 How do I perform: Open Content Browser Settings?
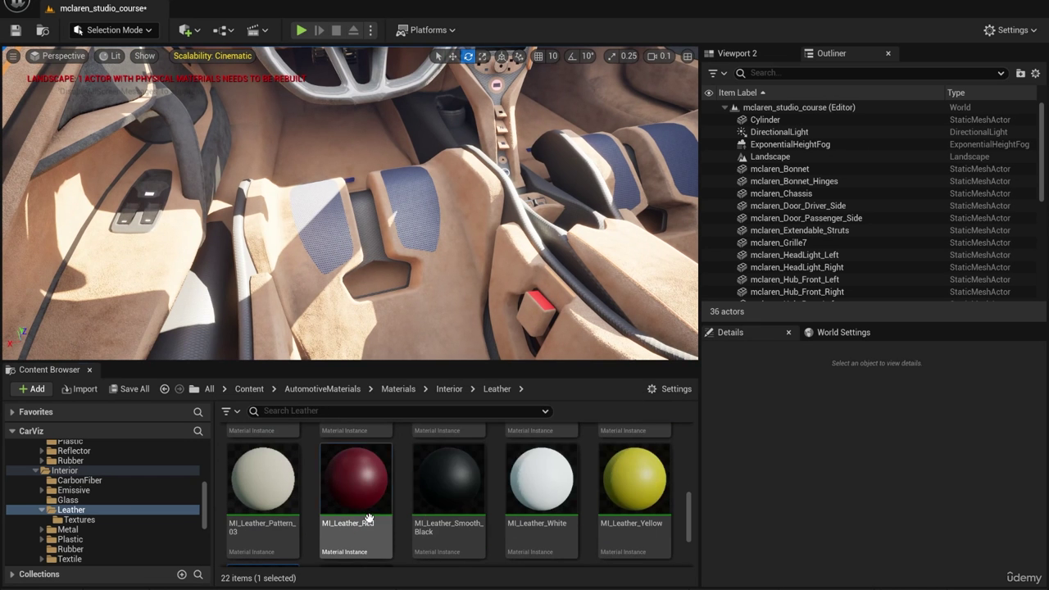click(669, 389)
